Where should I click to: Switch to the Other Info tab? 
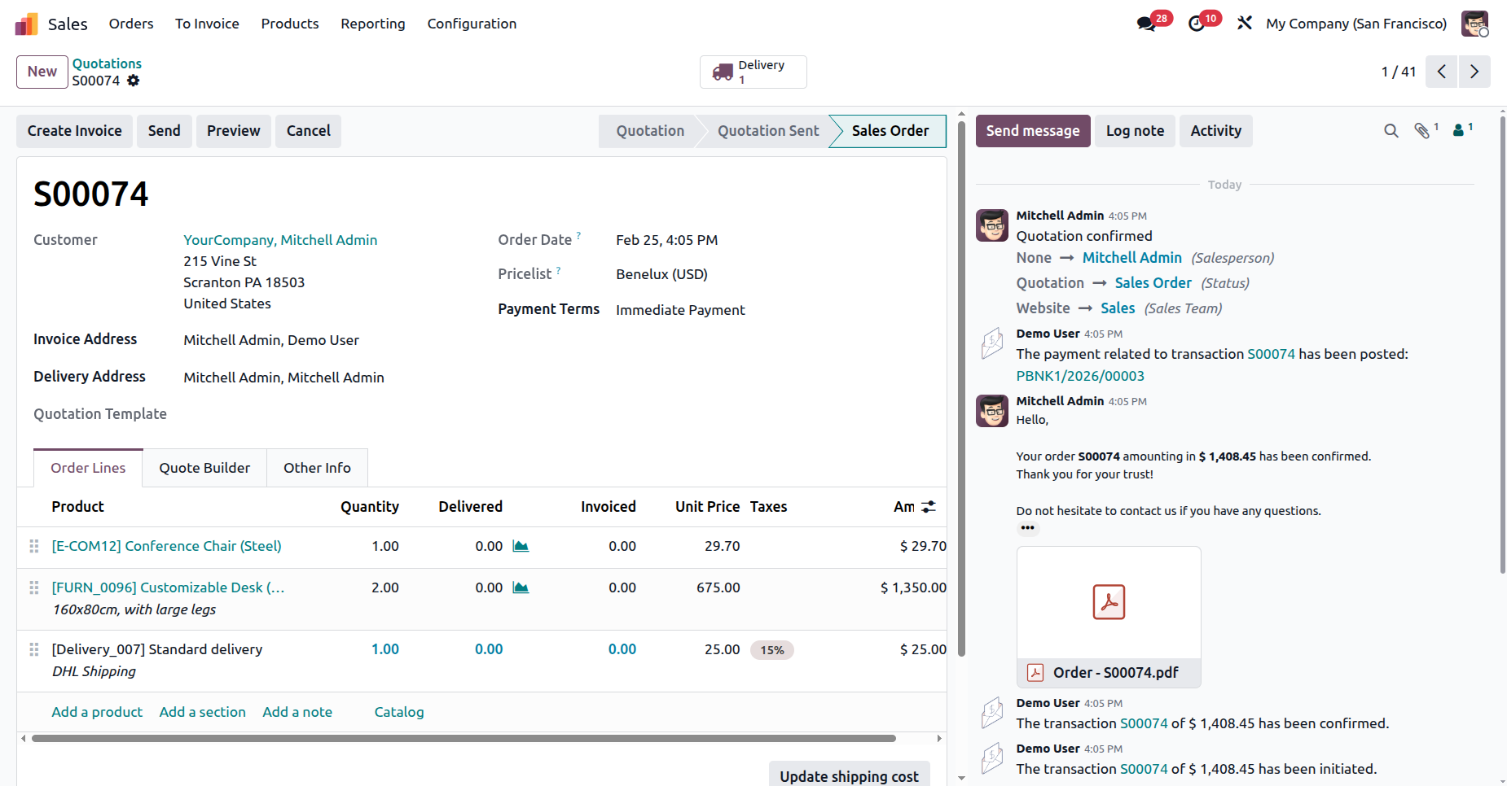click(x=317, y=468)
